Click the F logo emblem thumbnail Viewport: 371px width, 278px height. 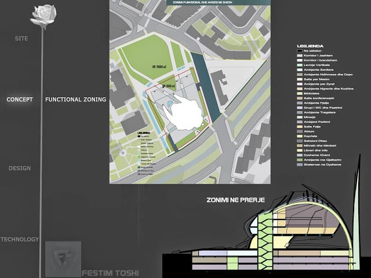coord(63,259)
